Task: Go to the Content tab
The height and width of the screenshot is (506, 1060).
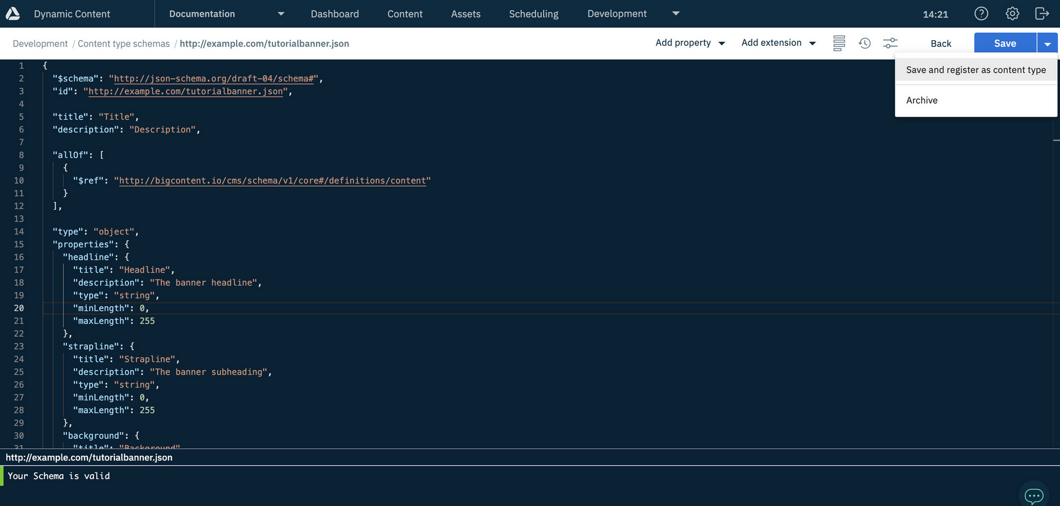Action: point(405,14)
